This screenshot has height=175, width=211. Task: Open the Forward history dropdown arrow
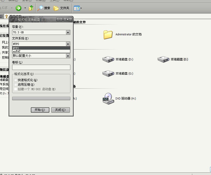25,8
